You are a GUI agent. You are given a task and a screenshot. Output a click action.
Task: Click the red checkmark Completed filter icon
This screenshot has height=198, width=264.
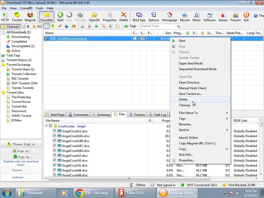tap(60, 26)
